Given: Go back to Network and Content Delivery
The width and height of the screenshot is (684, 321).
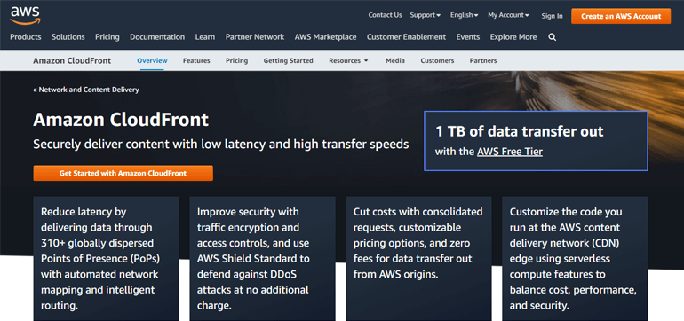Looking at the screenshot, I should (x=86, y=90).
